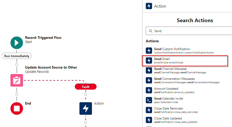Click the Close Date Reminder icon
Image resolution: width=232 pixels, height=127 pixels.
coord(149,110)
